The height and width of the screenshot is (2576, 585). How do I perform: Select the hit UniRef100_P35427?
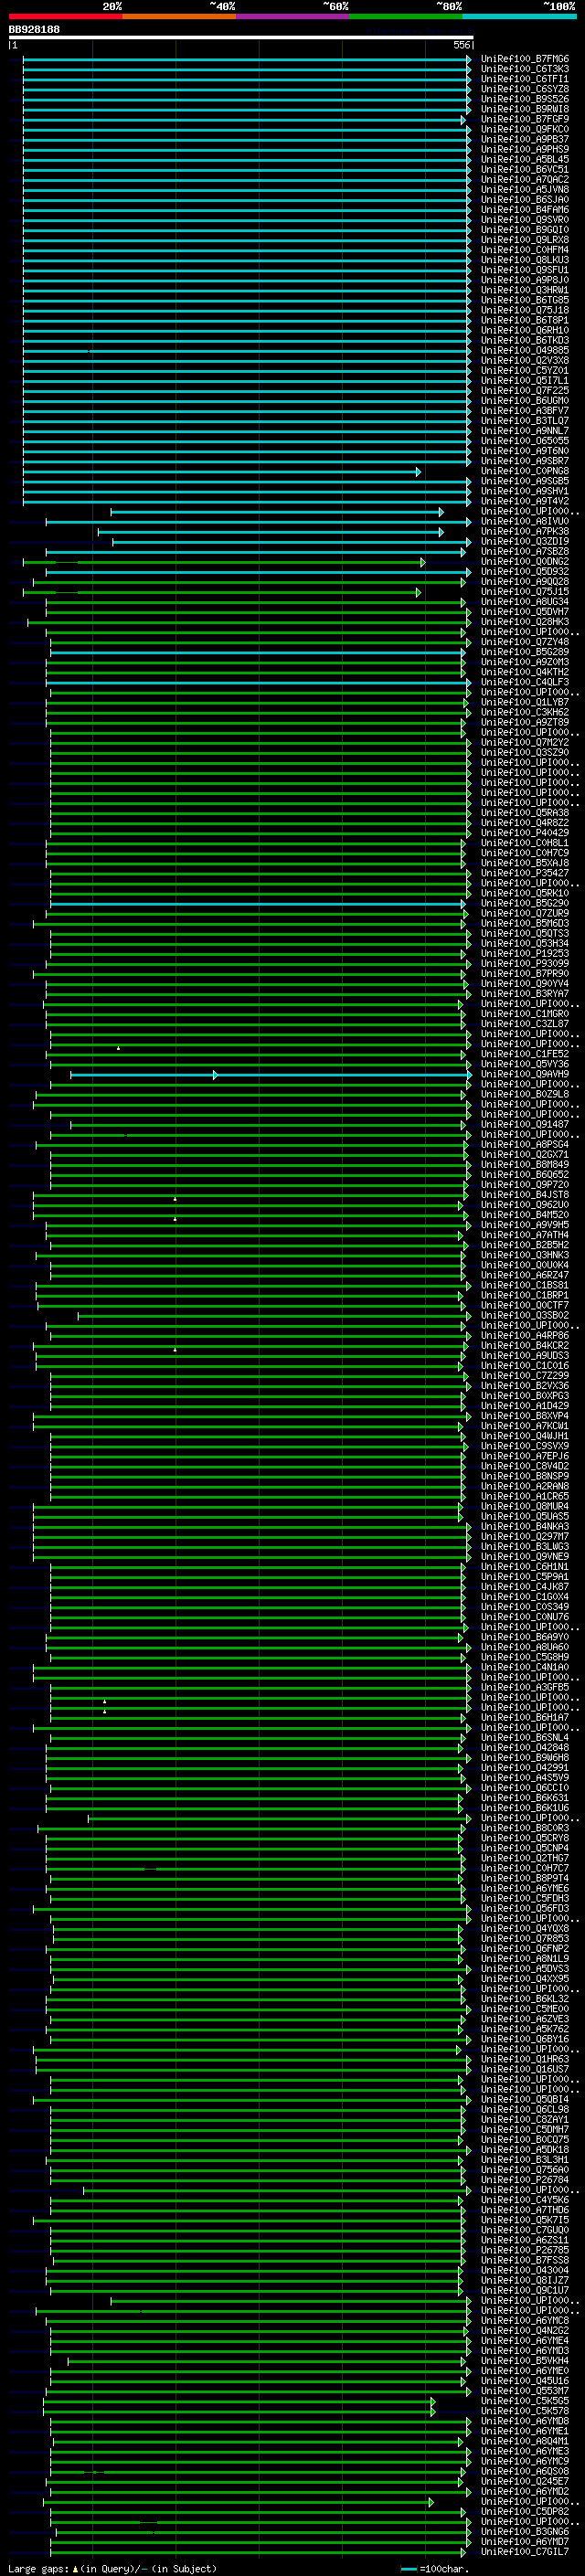525,873
